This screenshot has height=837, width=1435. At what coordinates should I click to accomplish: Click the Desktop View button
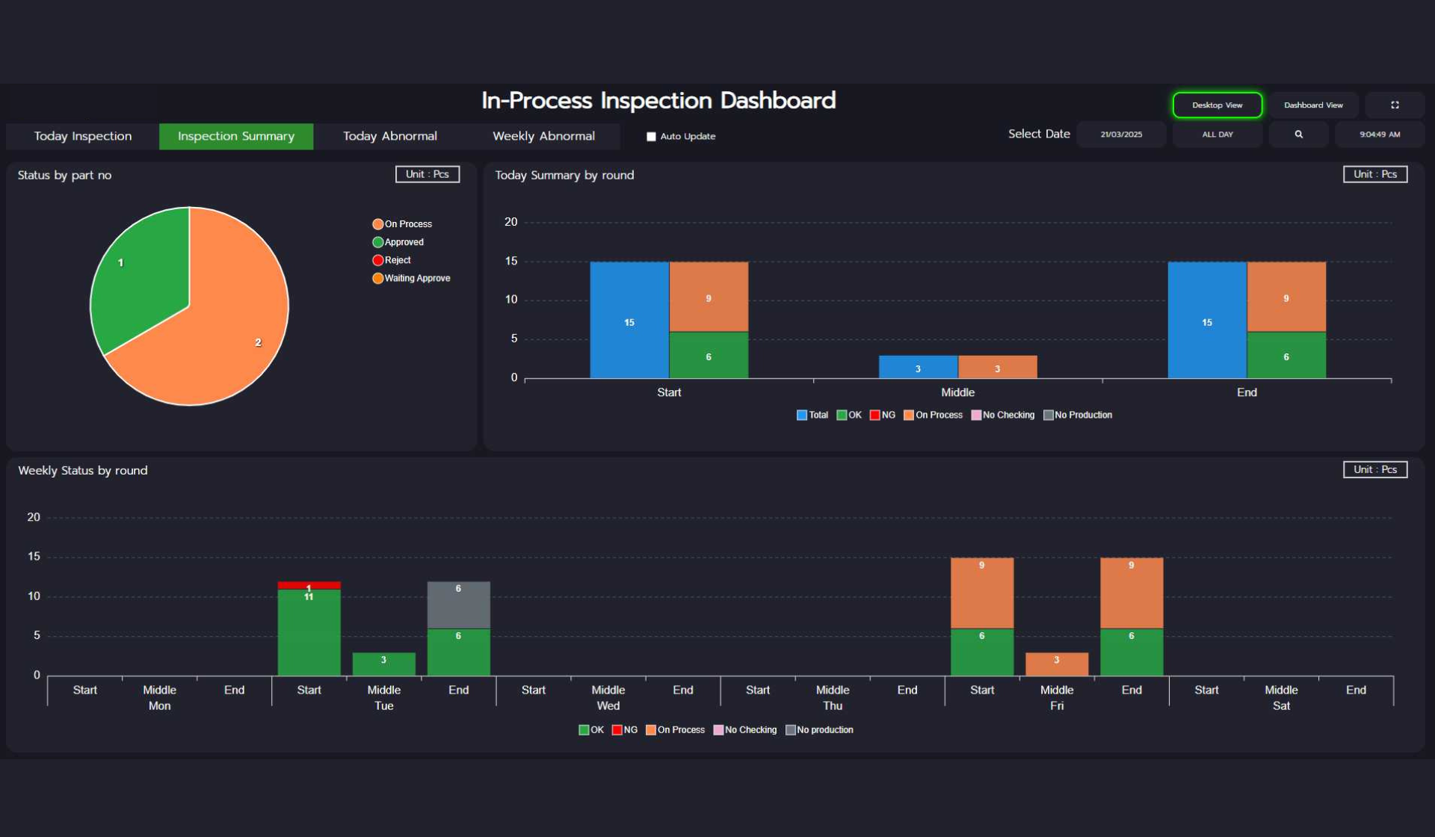[x=1217, y=105]
